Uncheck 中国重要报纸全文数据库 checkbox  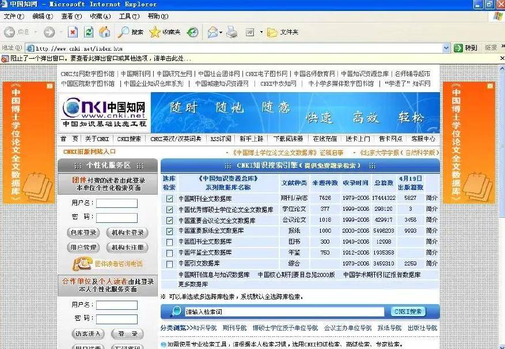[169, 231]
